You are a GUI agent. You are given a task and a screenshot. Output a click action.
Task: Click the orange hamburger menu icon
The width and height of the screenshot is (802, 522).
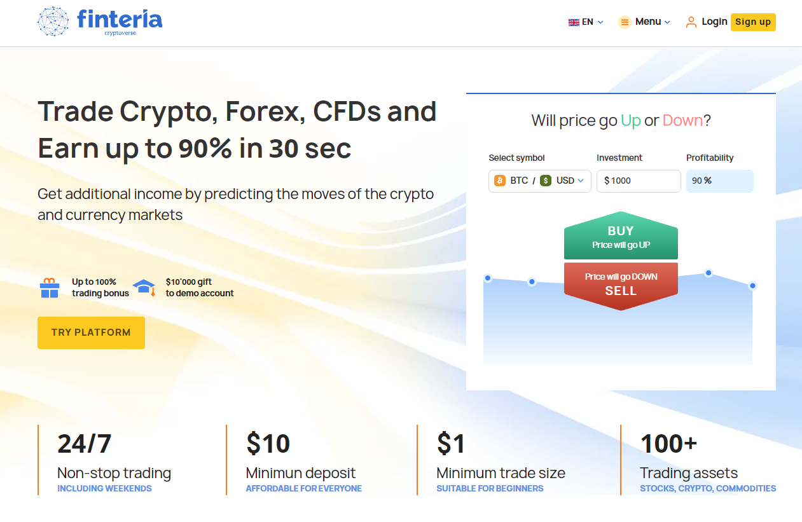pyautogui.click(x=625, y=22)
